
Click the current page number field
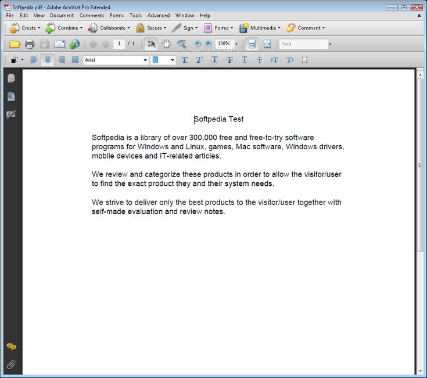tap(119, 44)
